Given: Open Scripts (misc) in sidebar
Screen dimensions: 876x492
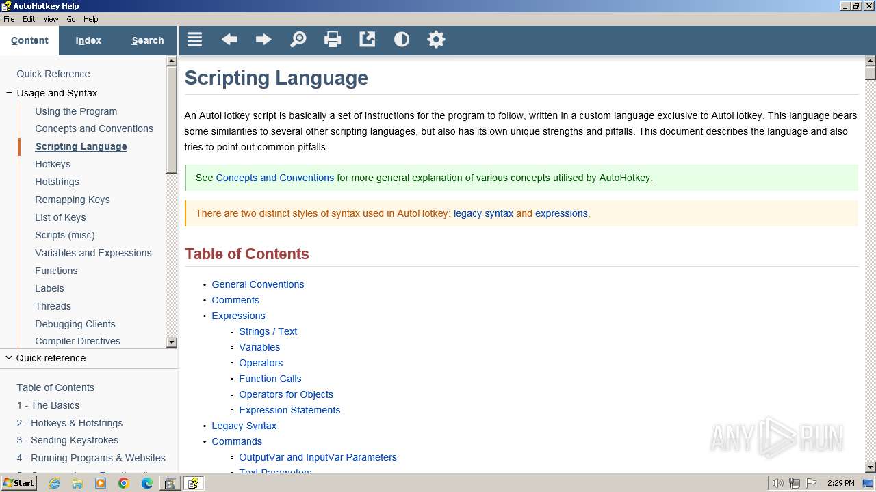Looking at the screenshot, I should tap(65, 235).
